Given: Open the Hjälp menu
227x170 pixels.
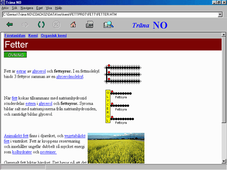Looking at the screenshot, I should [x=59, y=8].
